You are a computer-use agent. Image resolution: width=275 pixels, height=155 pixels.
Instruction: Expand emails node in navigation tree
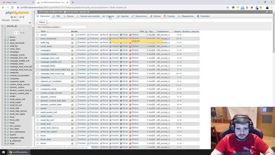[5, 96]
